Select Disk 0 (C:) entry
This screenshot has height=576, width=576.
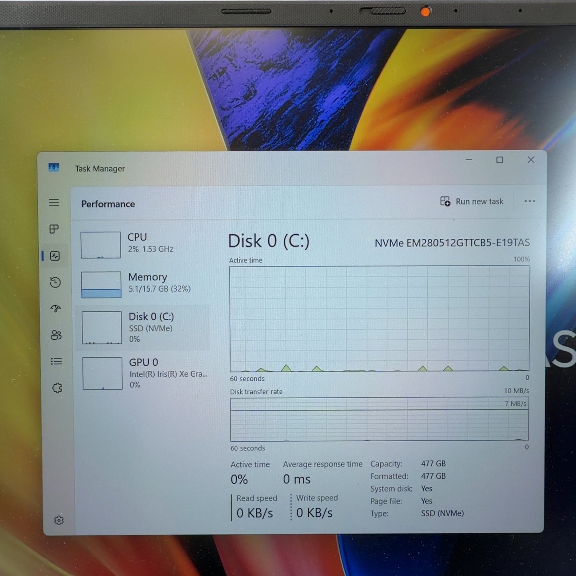[144, 328]
